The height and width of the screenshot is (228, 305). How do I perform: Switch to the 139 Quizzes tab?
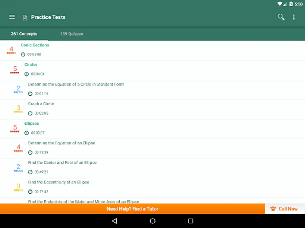71,34
